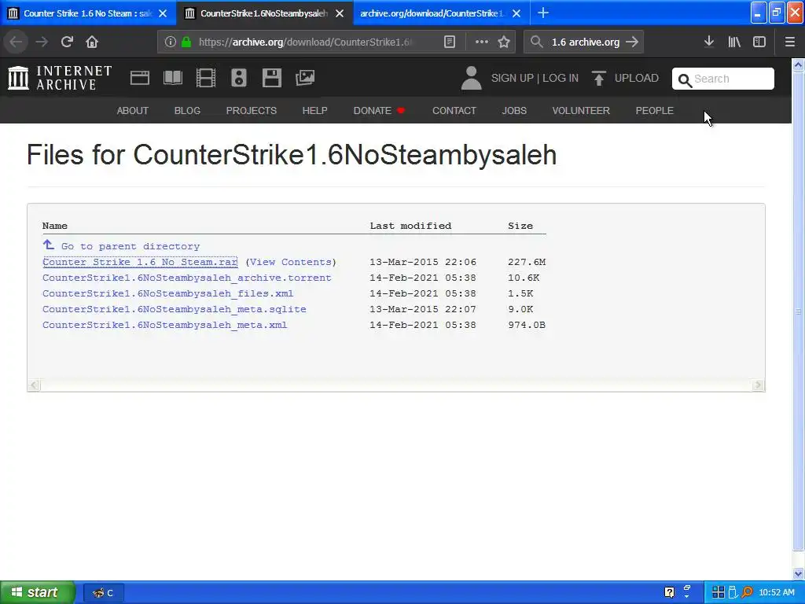Click the user avatar icon
Image resolution: width=805 pixels, height=604 pixels.
pyautogui.click(x=472, y=78)
